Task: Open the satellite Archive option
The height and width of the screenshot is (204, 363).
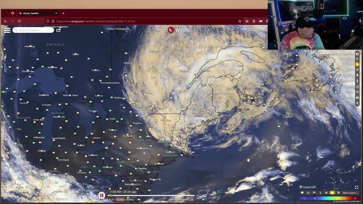Action: coord(172,199)
